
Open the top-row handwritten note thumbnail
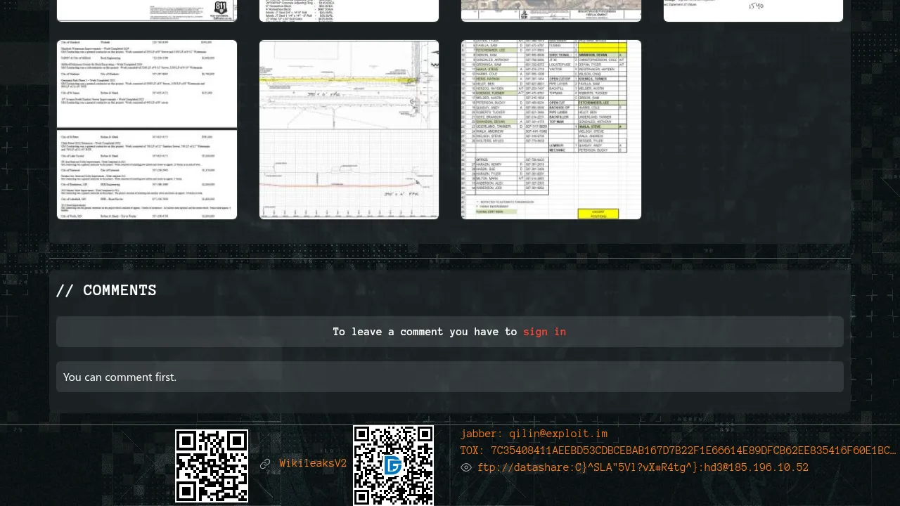[x=753, y=11]
